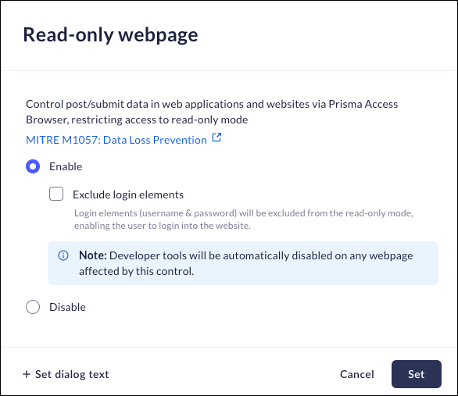This screenshot has height=396, width=458.
Task: Select the Disable radio button
Action: (33, 307)
